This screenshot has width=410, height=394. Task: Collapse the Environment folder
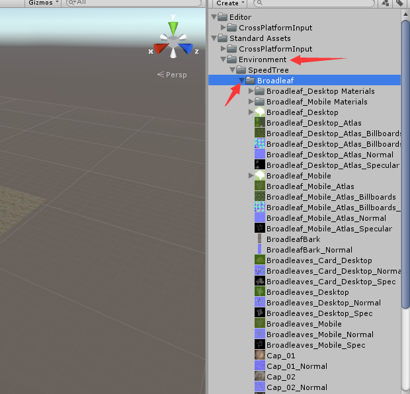[223, 59]
